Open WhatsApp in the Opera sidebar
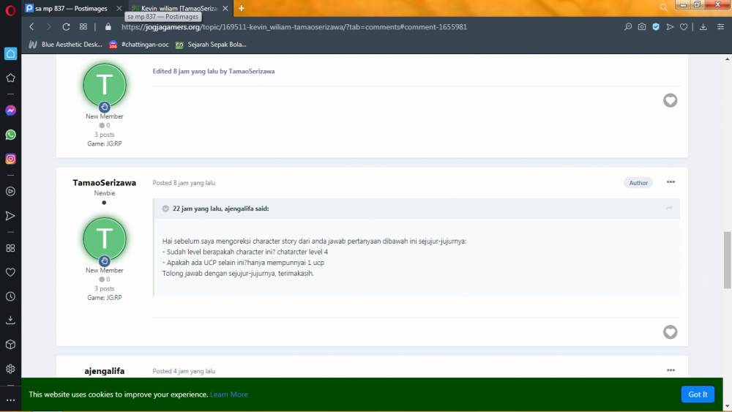Image resolution: width=732 pixels, height=412 pixels. [10, 135]
